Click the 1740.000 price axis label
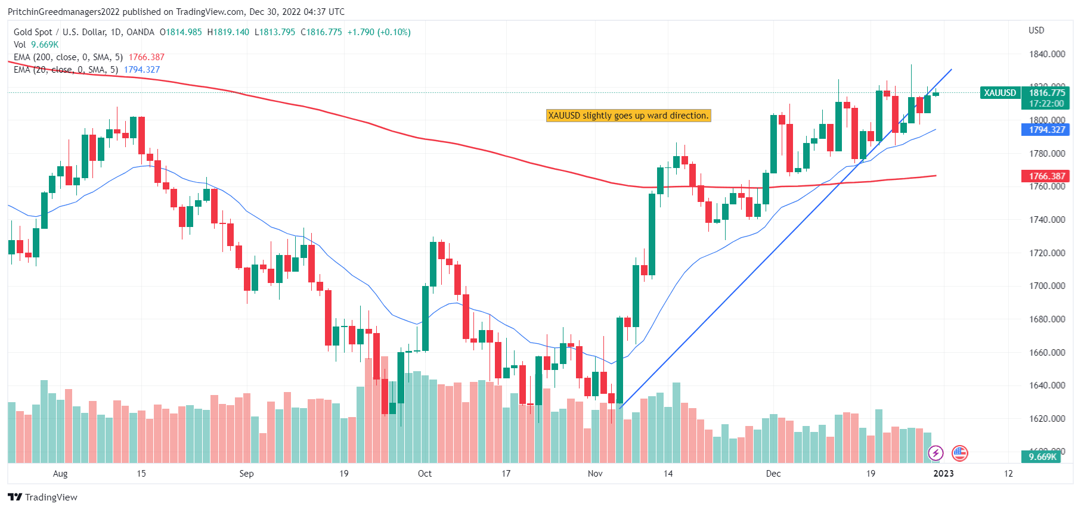This screenshot has height=510, width=1081. click(x=1047, y=220)
